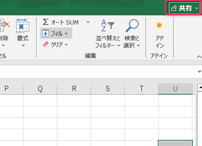Click the vertical scrollbar up arrow
202x146 pixels.
[x=200, y=88]
